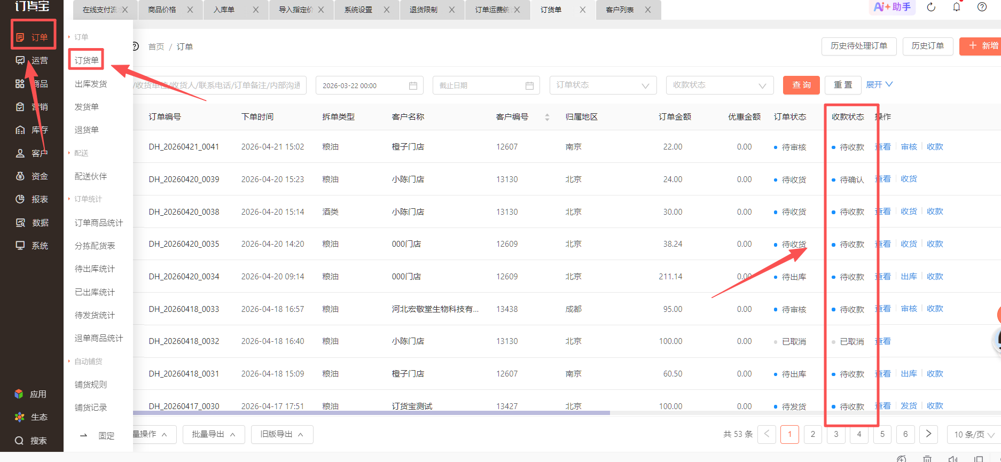Open the 收款状态 filter dropdown
Screen dimensions: 1001x462
pos(720,85)
